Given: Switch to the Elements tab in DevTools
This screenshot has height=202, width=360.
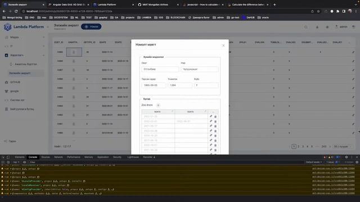Looking at the screenshot, I should click(x=20, y=157).
